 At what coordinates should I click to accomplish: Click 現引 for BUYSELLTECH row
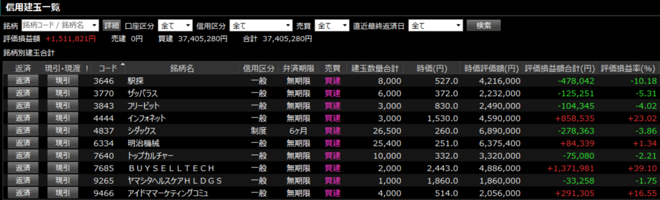pyautogui.click(x=63, y=168)
